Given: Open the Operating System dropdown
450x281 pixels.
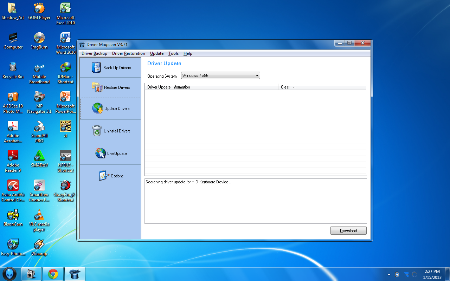Looking at the screenshot, I should pyautogui.click(x=257, y=75).
